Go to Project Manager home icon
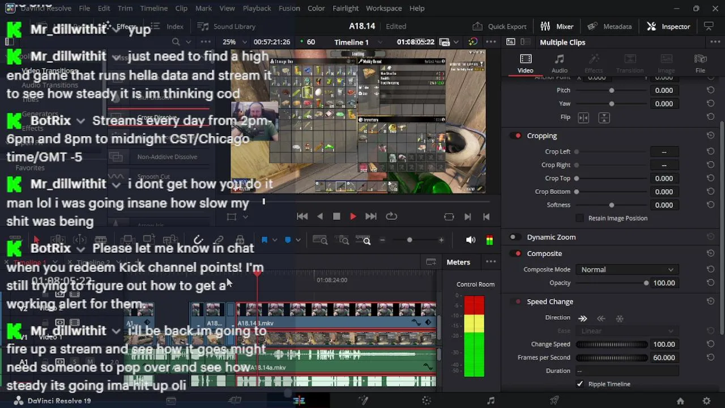Screen dimensions: 725x408 pos(680,401)
